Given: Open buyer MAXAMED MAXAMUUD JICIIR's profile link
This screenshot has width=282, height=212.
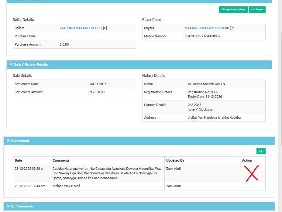Looking at the screenshot, I should click(207, 28).
